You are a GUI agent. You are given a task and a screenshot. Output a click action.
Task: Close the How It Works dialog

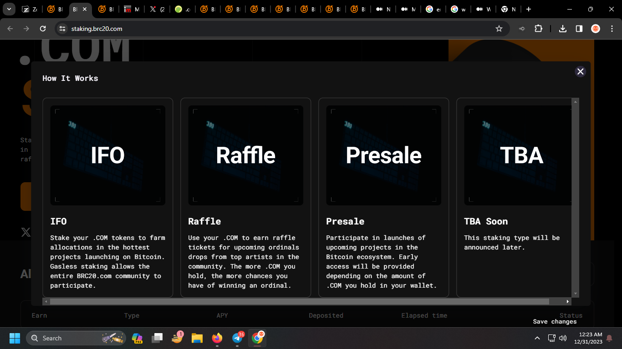coord(580,71)
